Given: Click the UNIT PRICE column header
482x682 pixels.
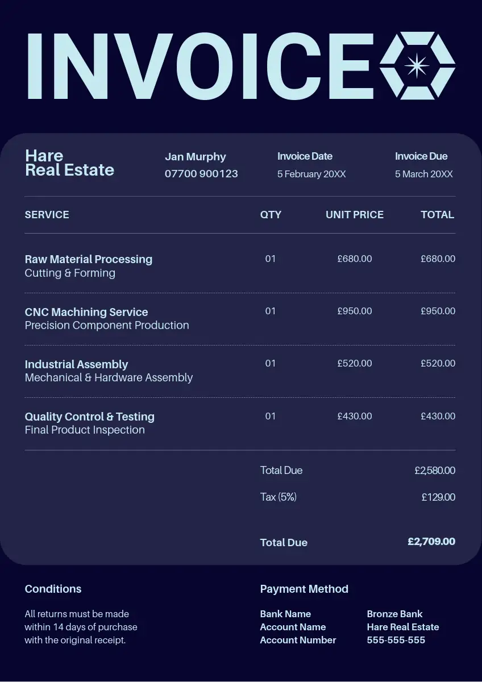Looking at the screenshot, I should (354, 215).
